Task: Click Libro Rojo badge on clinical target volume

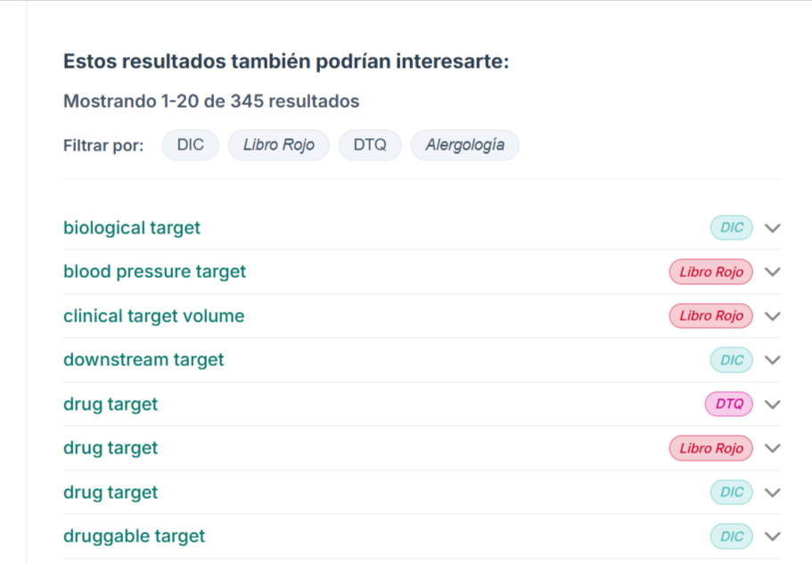Action: (x=710, y=316)
